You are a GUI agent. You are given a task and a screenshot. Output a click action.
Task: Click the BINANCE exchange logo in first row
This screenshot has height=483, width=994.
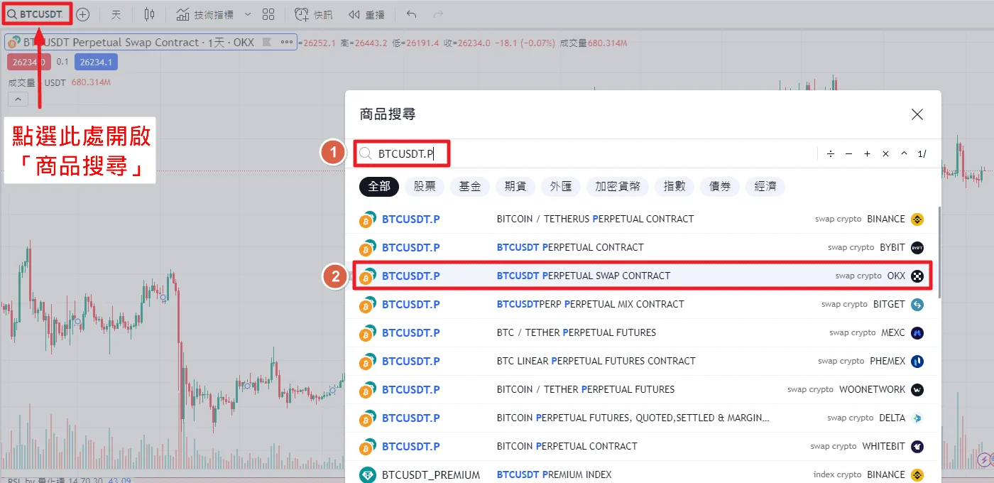[917, 219]
